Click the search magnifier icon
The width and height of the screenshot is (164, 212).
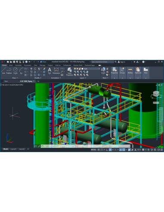click(115, 62)
